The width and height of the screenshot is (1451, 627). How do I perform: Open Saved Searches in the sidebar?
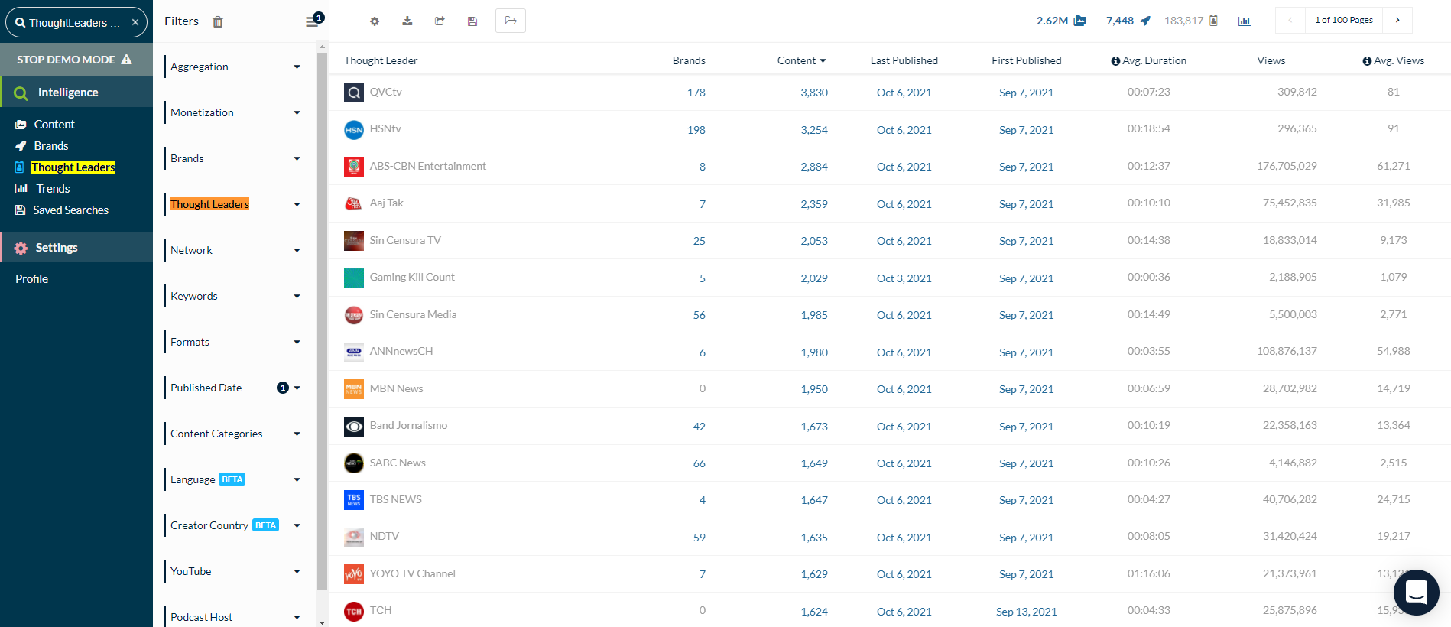pyautogui.click(x=70, y=210)
